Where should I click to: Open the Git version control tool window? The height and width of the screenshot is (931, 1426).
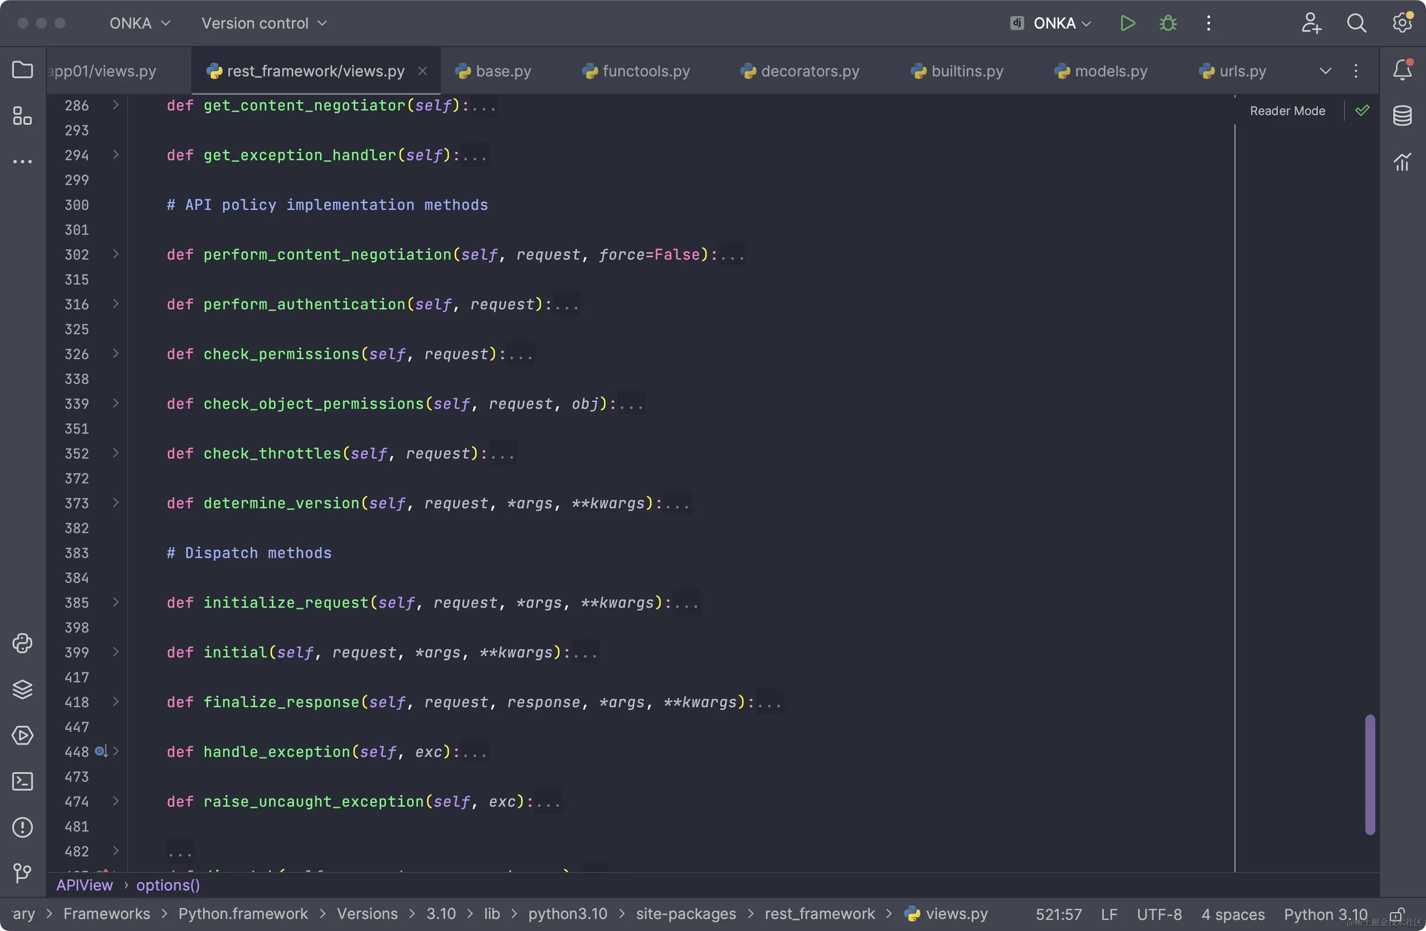pyautogui.click(x=22, y=873)
